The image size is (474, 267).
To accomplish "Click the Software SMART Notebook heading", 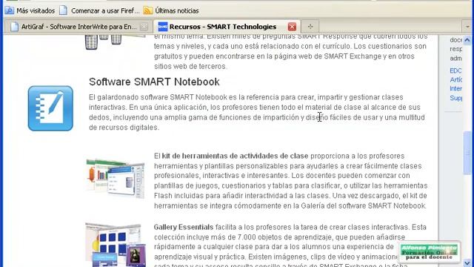I will pyautogui.click(x=154, y=82).
